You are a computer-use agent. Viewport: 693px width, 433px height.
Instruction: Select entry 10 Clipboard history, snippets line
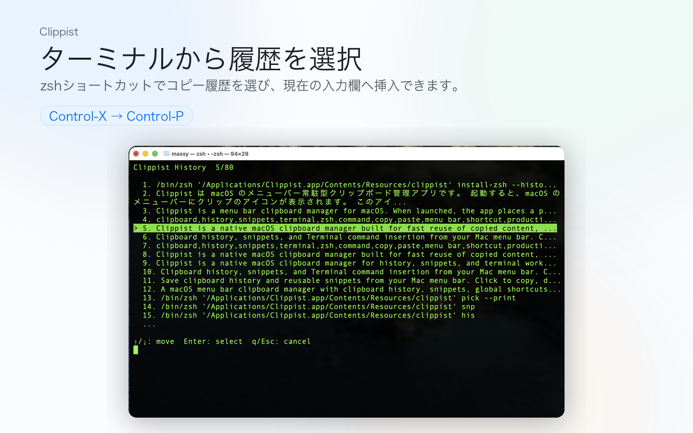[x=352, y=272]
